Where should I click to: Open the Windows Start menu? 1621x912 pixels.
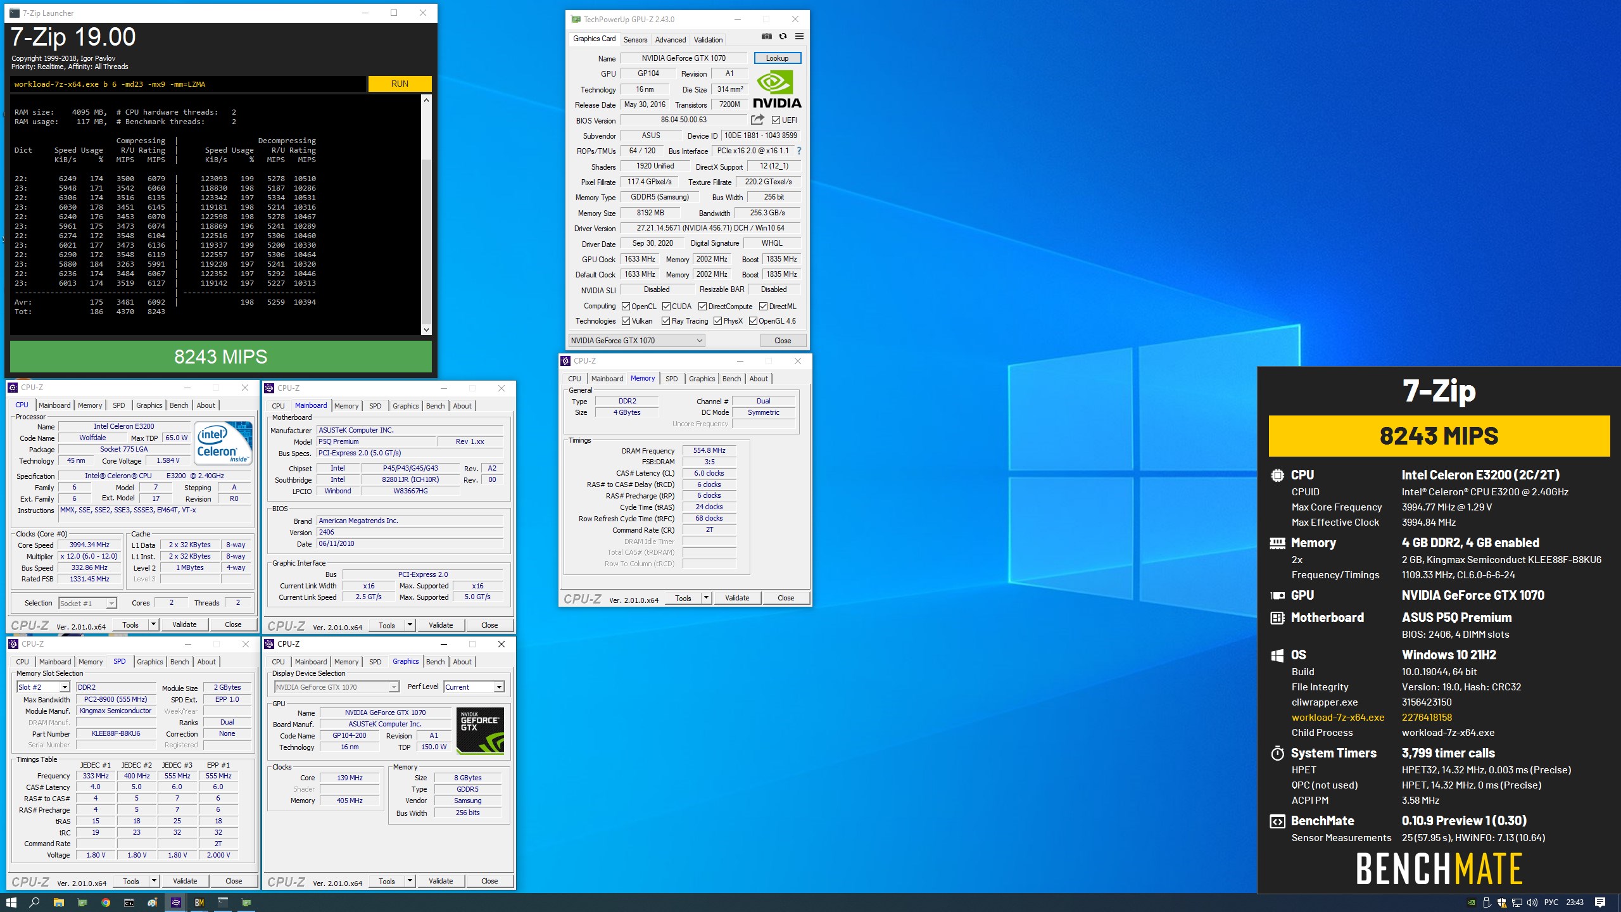pyautogui.click(x=11, y=902)
